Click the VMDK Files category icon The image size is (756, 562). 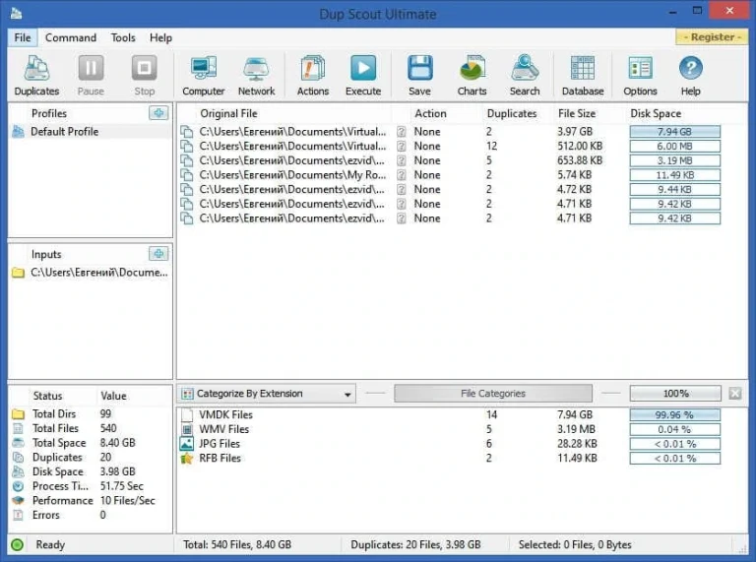(x=187, y=414)
